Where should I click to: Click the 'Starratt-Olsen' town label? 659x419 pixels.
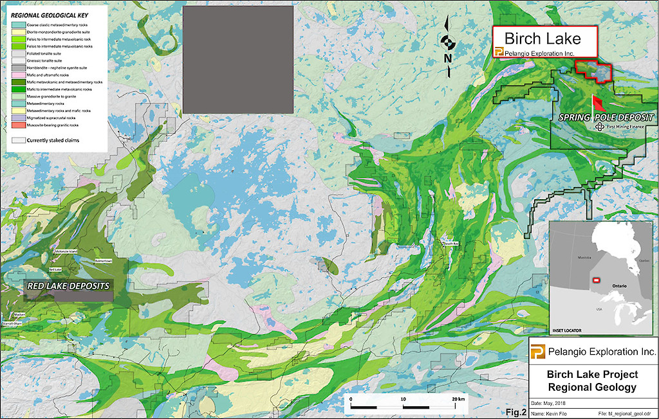(12, 324)
